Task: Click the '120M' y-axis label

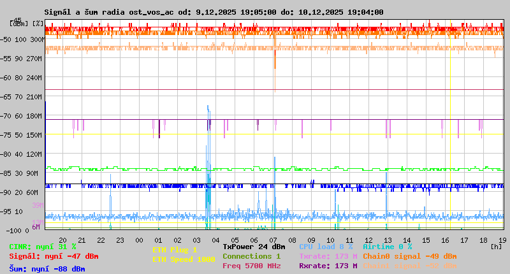Action: click(x=36, y=154)
